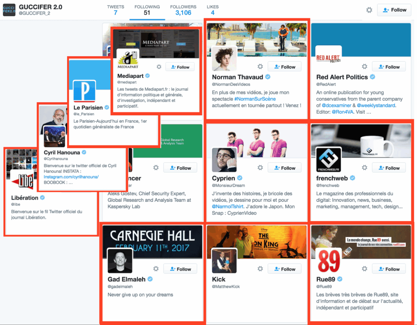Open the Red Alert Politics logo avatar
This screenshot has height=325, width=417.
(329, 58)
